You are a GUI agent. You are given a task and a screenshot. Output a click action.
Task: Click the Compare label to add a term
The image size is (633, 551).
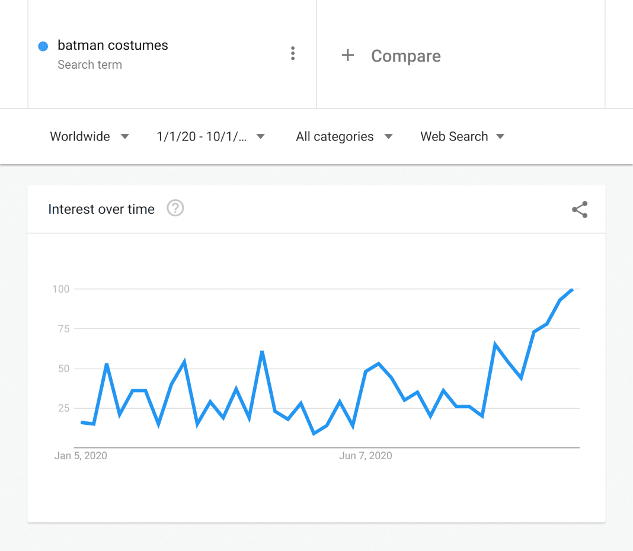coord(405,56)
